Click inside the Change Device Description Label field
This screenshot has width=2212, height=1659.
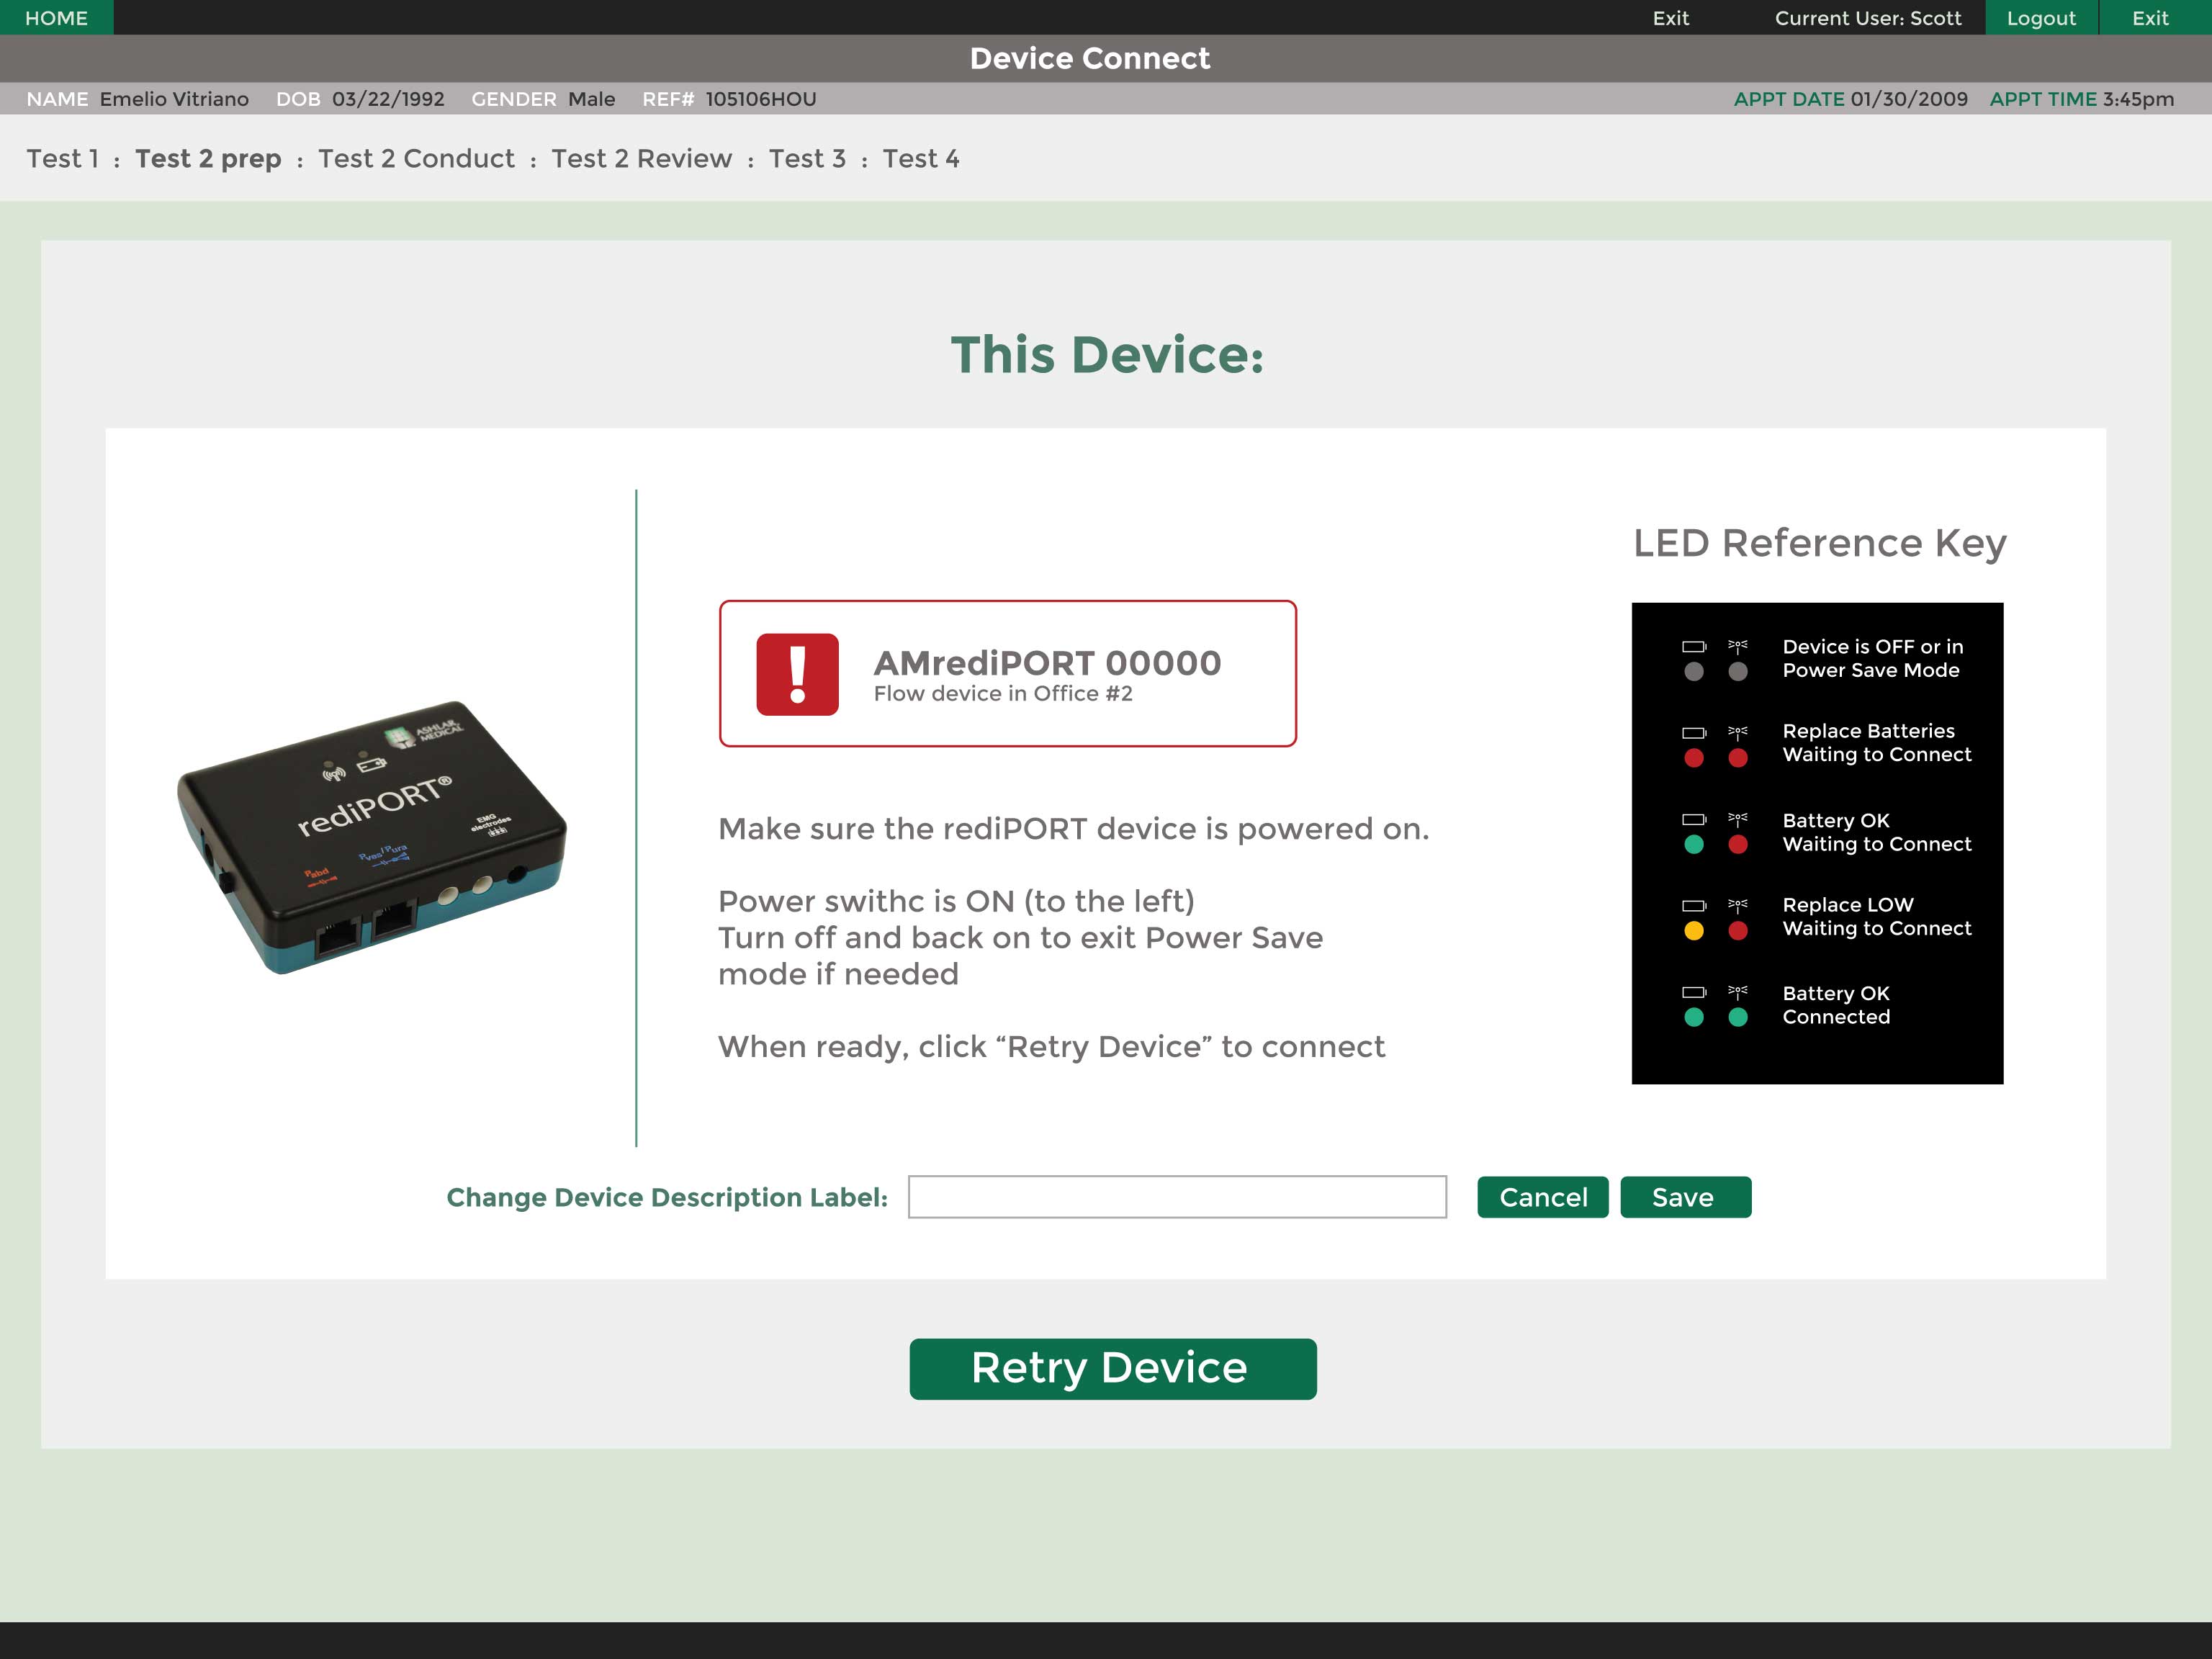tap(1176, 1197)
